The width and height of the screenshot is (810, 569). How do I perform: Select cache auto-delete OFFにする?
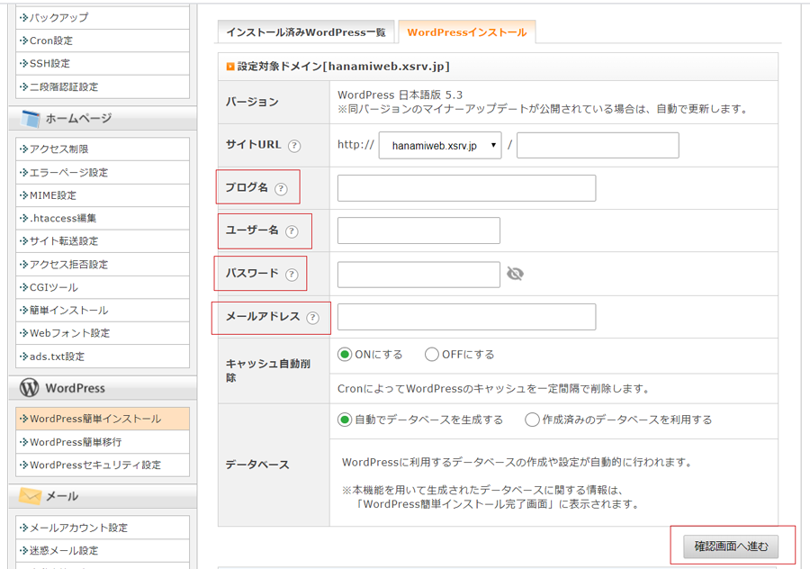[431, 355]
